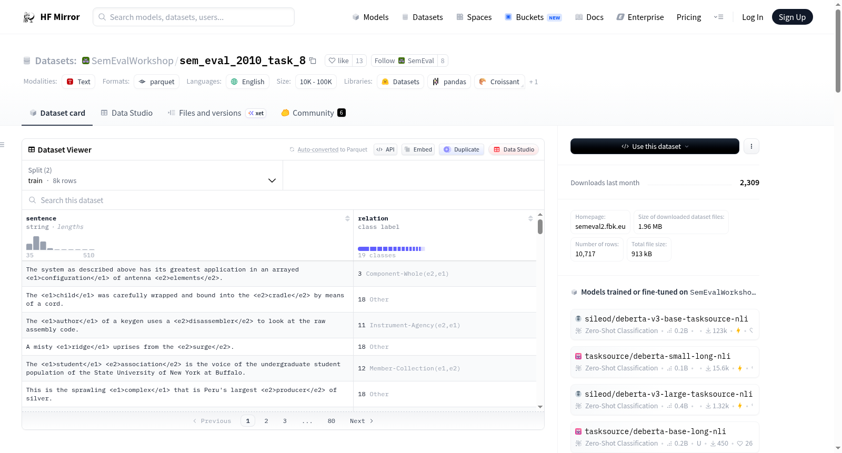This screenshot has height=453, width=842.
Task: Copy dataset name with the copy icon
Action: [x=313, y=61]
